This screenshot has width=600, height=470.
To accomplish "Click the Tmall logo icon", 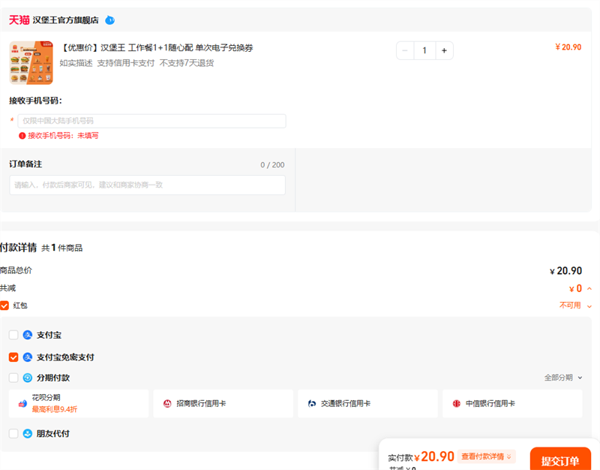I will pos(19,20).
